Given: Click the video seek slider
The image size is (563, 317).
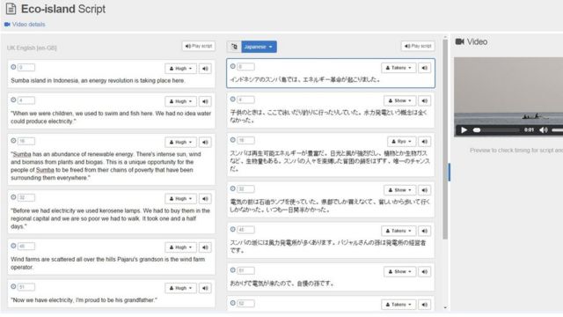Looking at the screenshot, I should coord(497,130).
